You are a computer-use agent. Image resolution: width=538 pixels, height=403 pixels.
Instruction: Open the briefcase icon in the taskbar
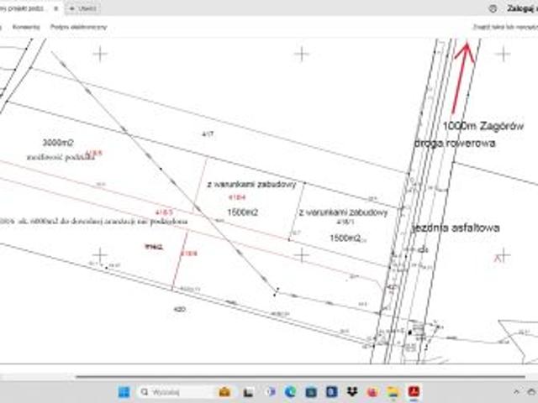(x=224, y=391)
